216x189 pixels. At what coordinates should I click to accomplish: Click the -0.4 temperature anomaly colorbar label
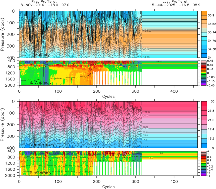pyautogui.click(x=210, y=170)
